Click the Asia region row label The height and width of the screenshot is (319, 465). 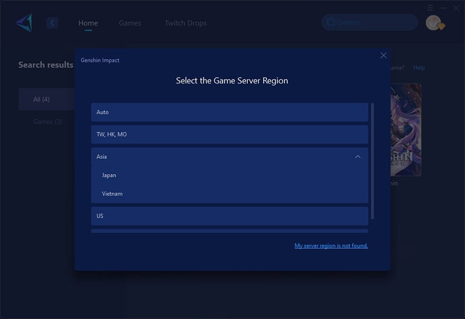click(x=101, y=157)
